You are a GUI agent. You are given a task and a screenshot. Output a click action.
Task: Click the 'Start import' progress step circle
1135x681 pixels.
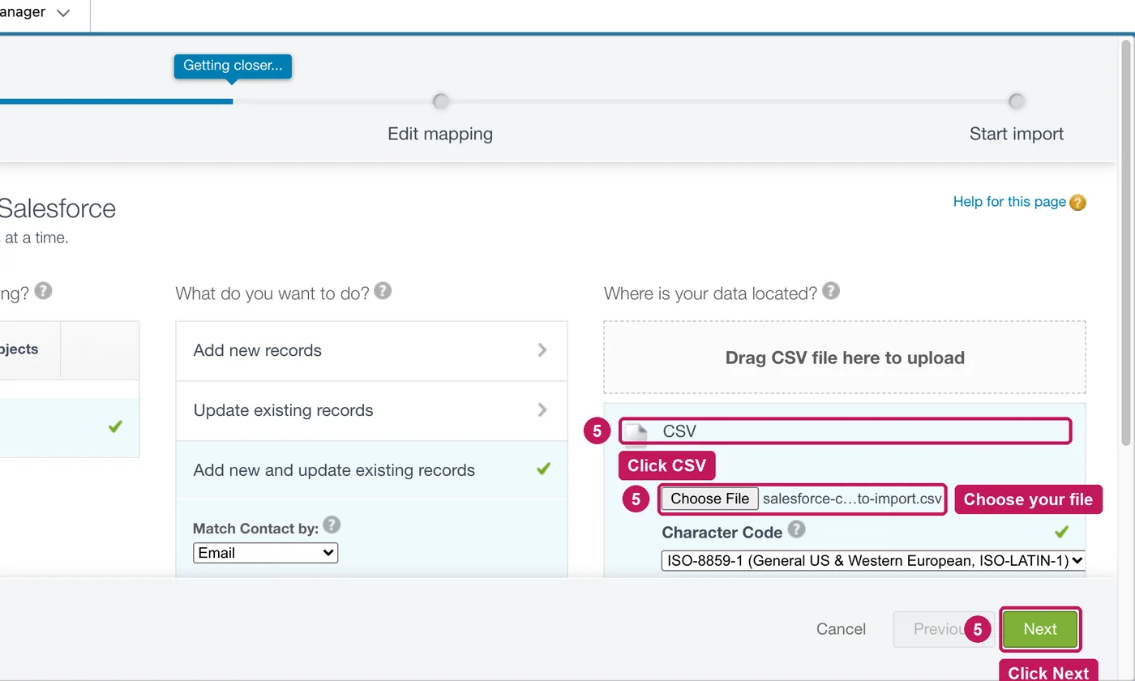pyautogui.click(x=1017, y=101)
